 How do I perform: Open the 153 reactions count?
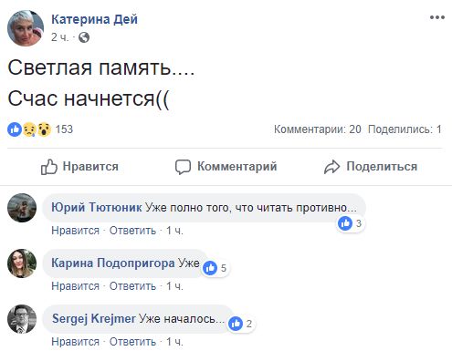coord(64,129)
